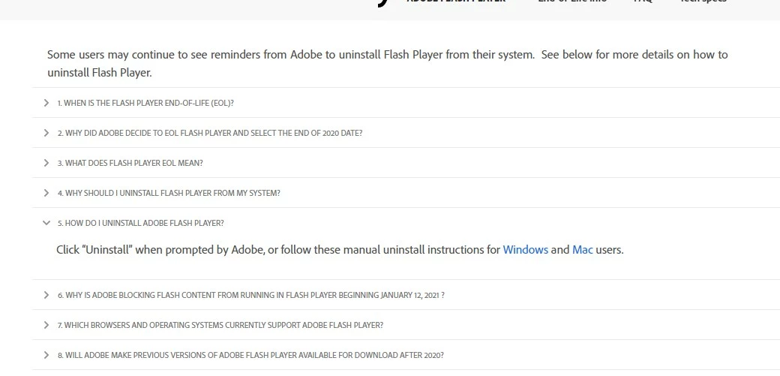Select 'Which browsers and operating systems currently support' heading
This screenshot has width=780, height=376.
click(220, 325)
